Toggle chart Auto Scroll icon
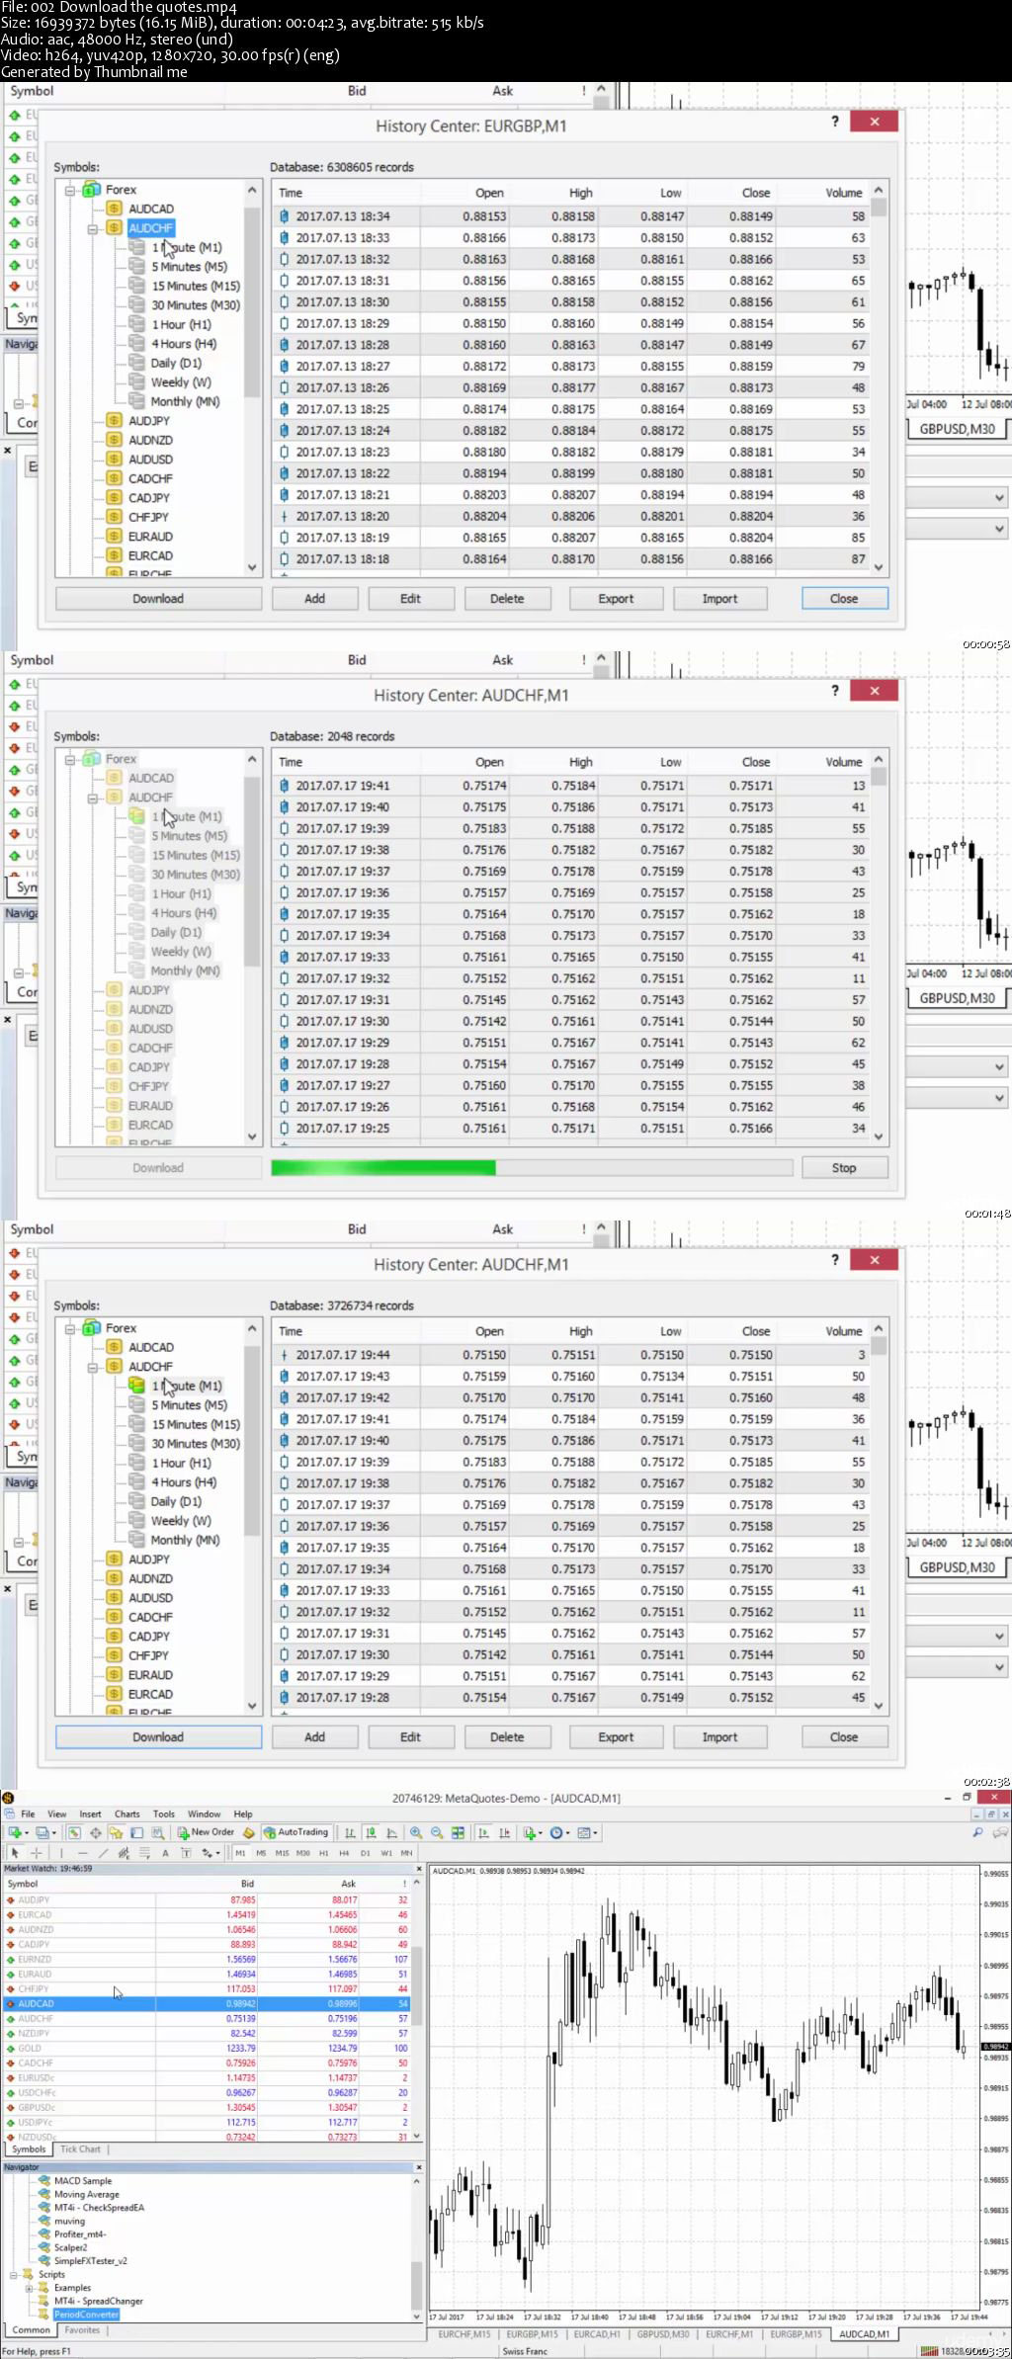This screenshot has height=2359, width=1012. pyautogui.click(x=483, y=1832)
